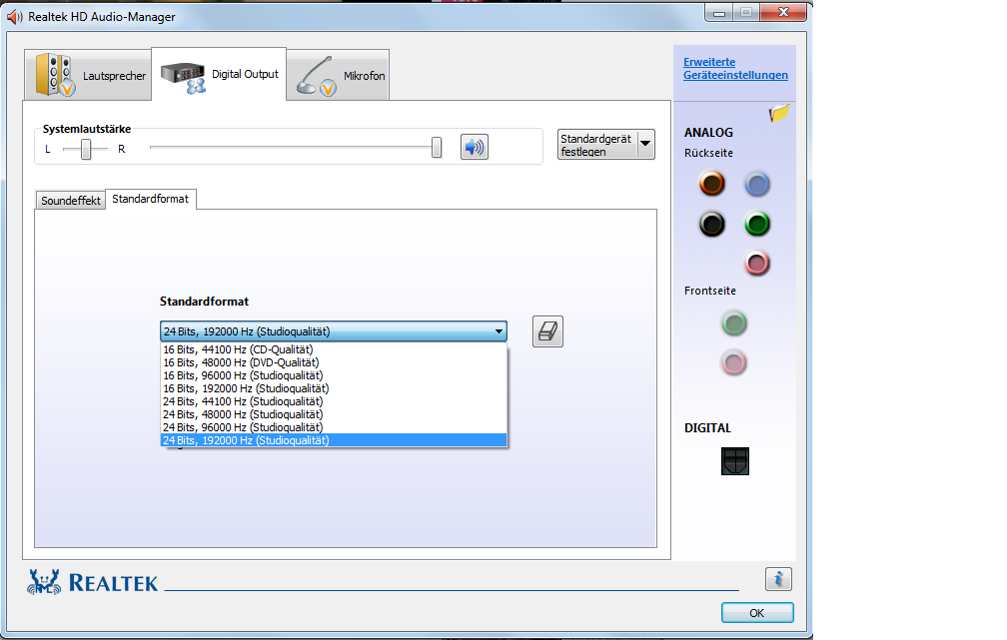This screenshot has height=640, width=1007.
Task: Select the orange rear analog jack
Action: (x=711, y=184)
